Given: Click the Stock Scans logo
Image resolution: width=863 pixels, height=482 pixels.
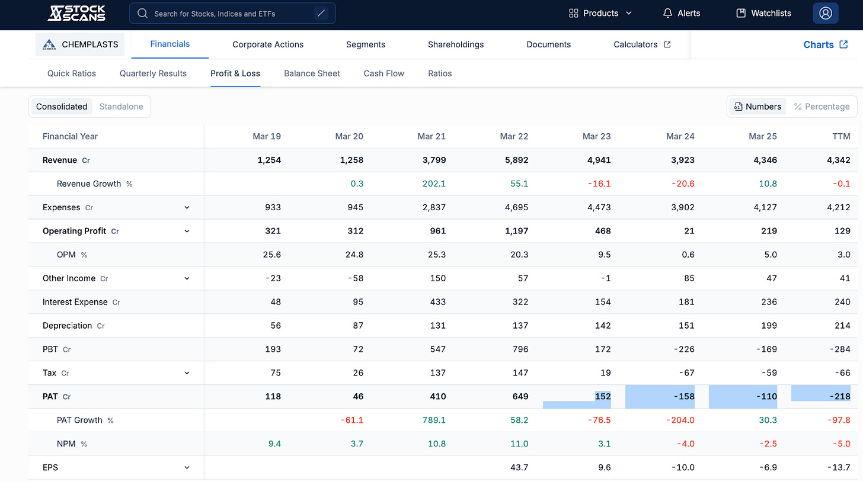Looking at the screenshot, I should (x=76, y=13).
